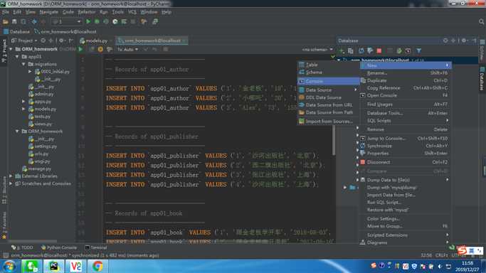Click Duplicate in the context menu
Screen dimensions: 486x273
click(x=405, y=80)
